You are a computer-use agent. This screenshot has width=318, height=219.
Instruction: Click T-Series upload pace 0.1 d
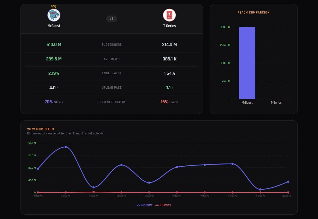169,87
